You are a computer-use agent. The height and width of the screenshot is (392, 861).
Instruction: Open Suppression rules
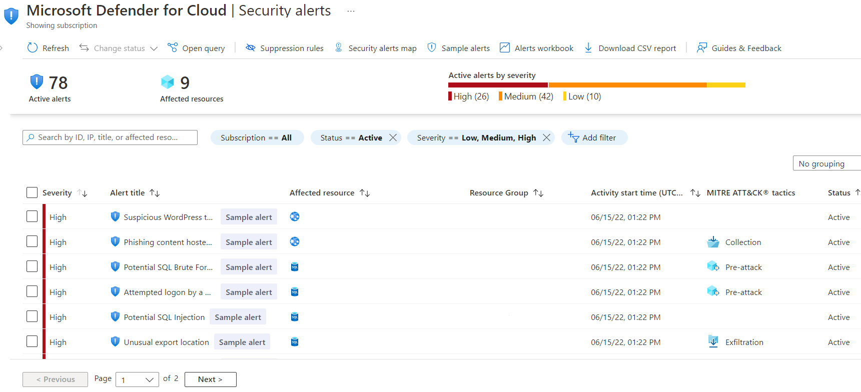pos(284,48)
